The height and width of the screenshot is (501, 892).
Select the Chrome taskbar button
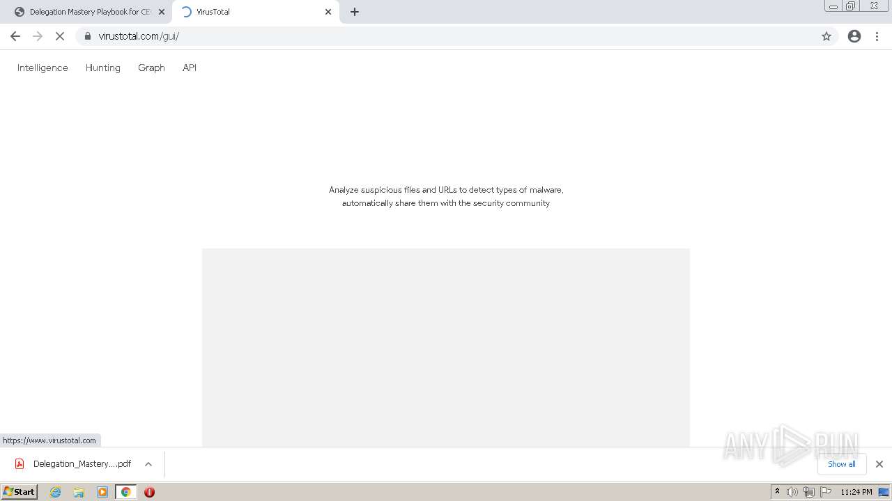pos(125,492)
